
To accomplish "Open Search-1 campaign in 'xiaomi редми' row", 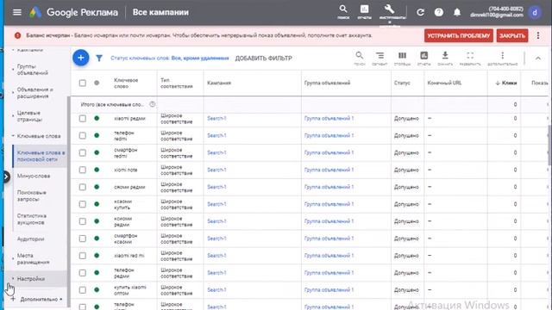I will tap(216, 119).
